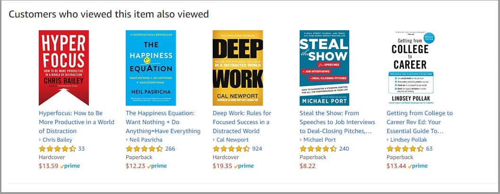500x194 pixels.
Task: Open Michael Port author link
Action: tap(319, 140)
